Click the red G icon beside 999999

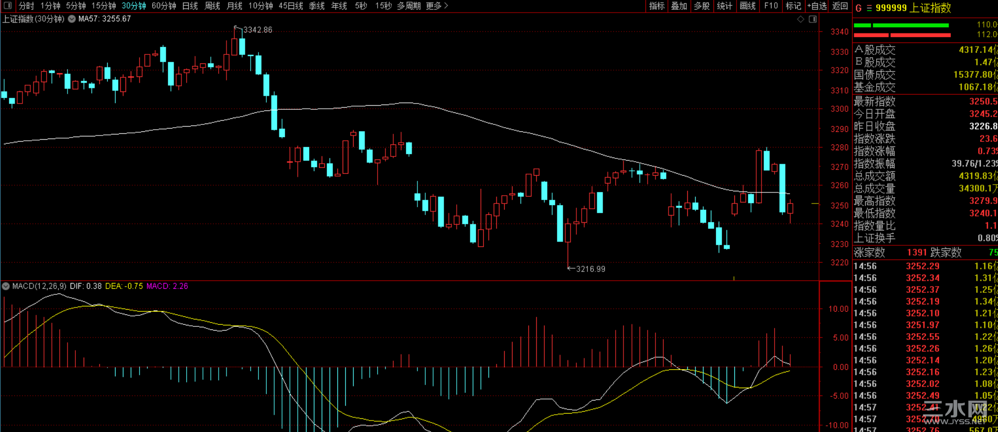(858, 8)
